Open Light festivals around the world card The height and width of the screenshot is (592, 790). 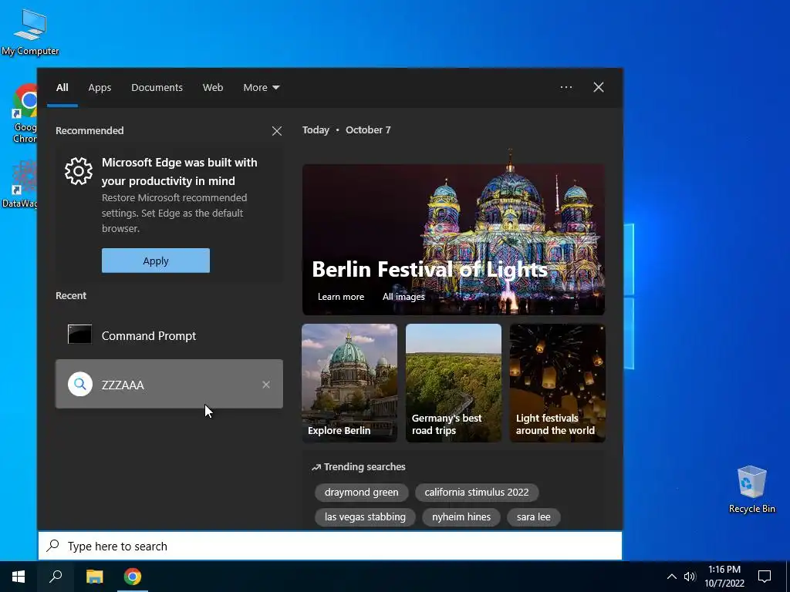pos(557,383)
